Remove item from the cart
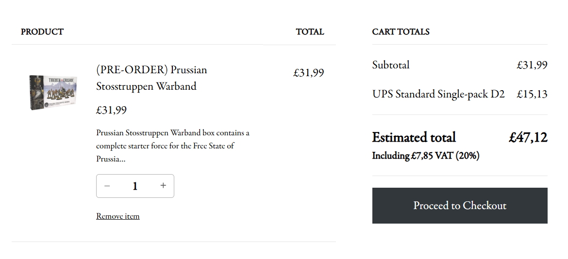Screen dimensions: 568x259 117,216
